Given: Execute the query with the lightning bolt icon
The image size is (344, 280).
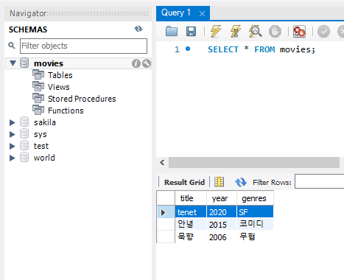Looking at the screenshot, I should 216,31.
